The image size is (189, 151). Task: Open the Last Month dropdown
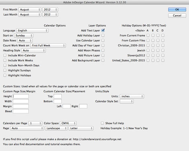(30, 15)
